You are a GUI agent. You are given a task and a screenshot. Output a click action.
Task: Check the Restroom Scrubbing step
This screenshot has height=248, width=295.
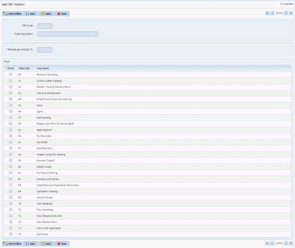coord(10,75)
